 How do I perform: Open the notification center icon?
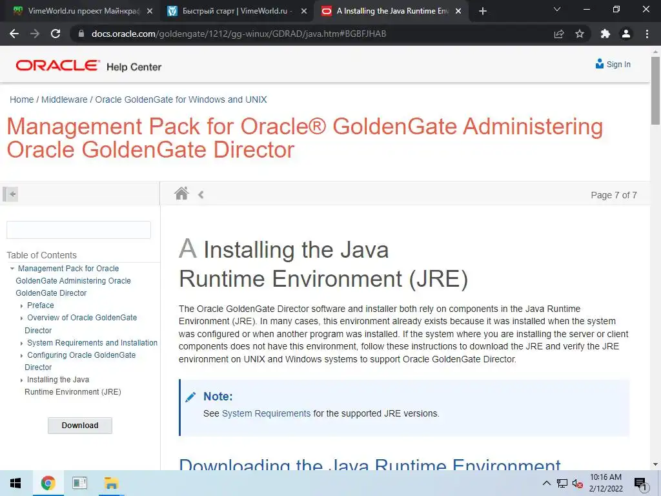[640, 484]
